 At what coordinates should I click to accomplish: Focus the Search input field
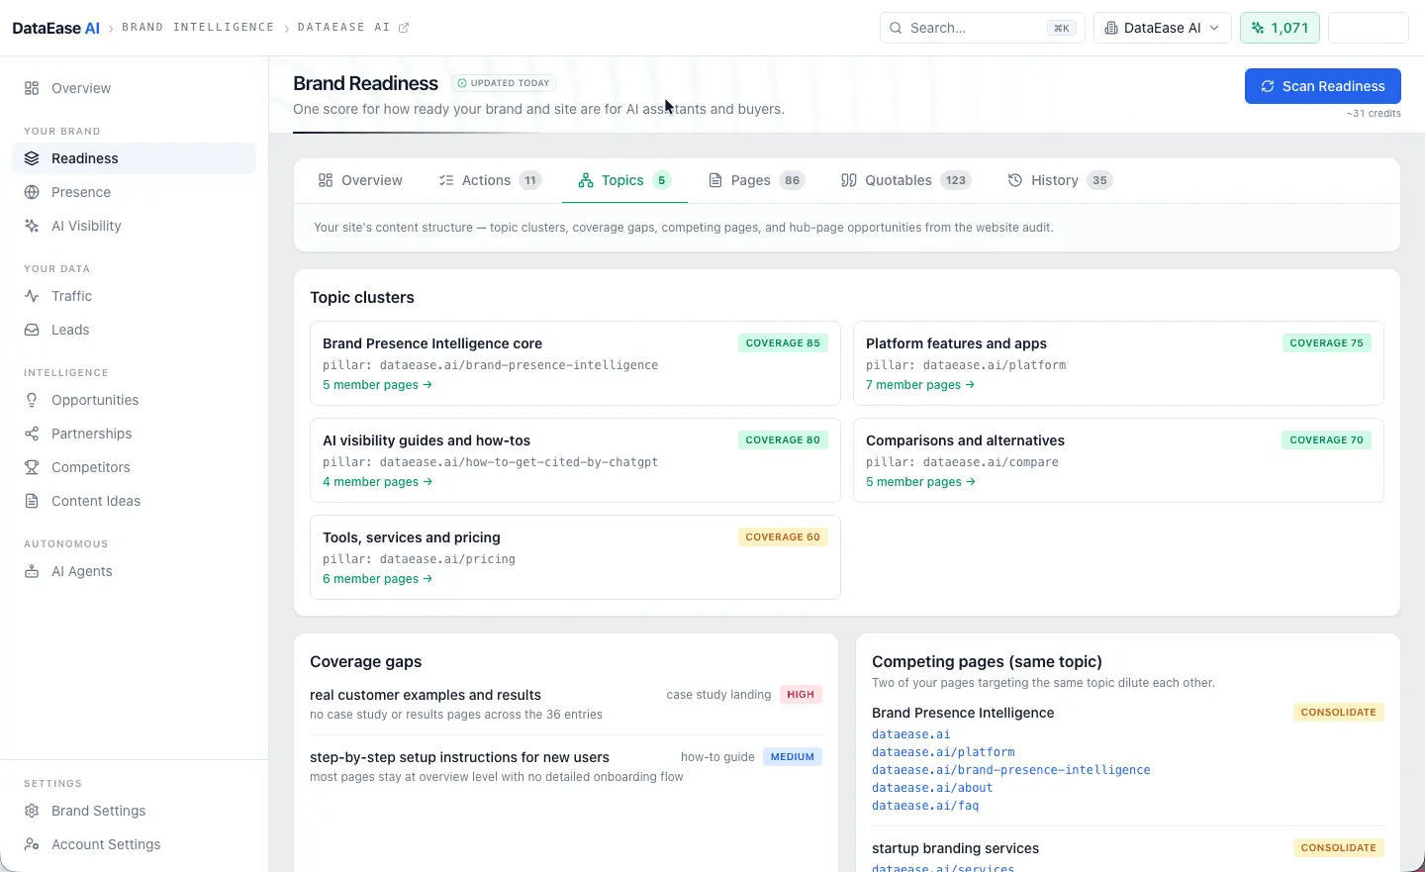[x=982, y=28]
